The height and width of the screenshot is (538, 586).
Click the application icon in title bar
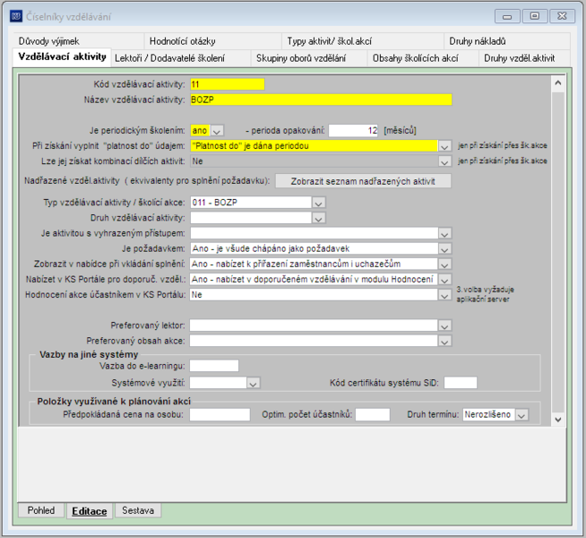coord(16,16)
